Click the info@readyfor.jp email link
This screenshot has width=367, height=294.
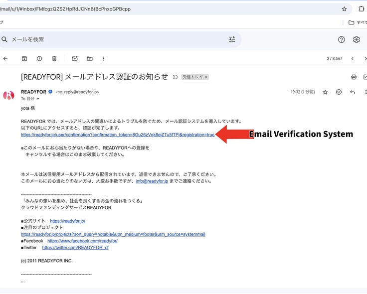152,181
